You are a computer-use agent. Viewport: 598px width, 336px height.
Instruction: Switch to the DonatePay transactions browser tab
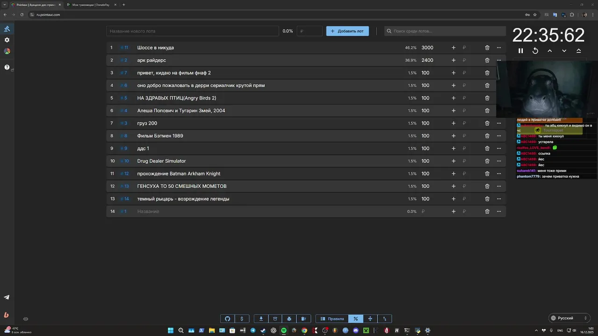pos(91,5)
